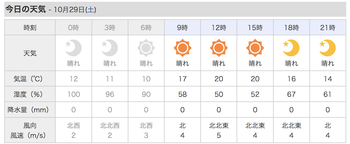Select the 21時 column header
This screenshot has width=350, height=144.
(x=328, y=27)
